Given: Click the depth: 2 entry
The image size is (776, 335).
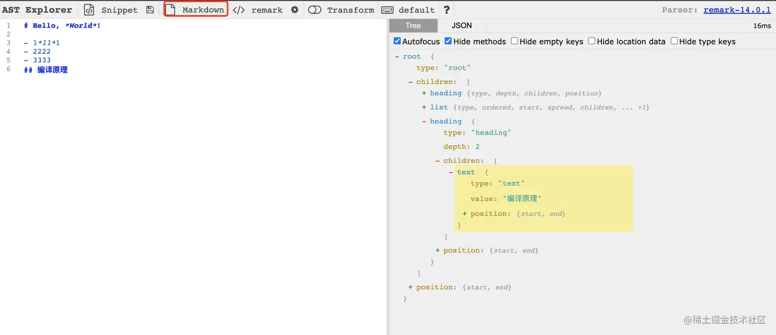Looking at the screenshot, I should [x=461, y=146].
